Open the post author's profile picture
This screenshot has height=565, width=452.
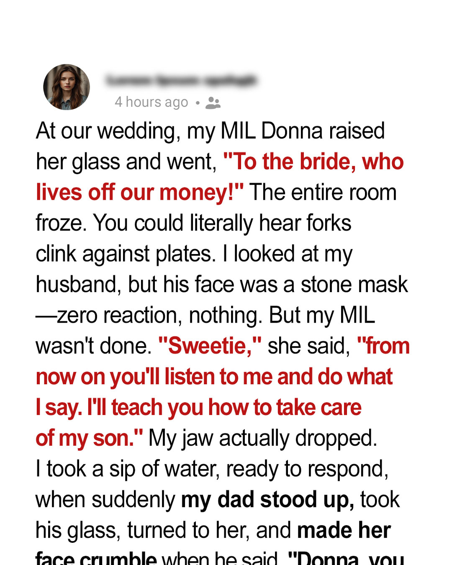67,87
